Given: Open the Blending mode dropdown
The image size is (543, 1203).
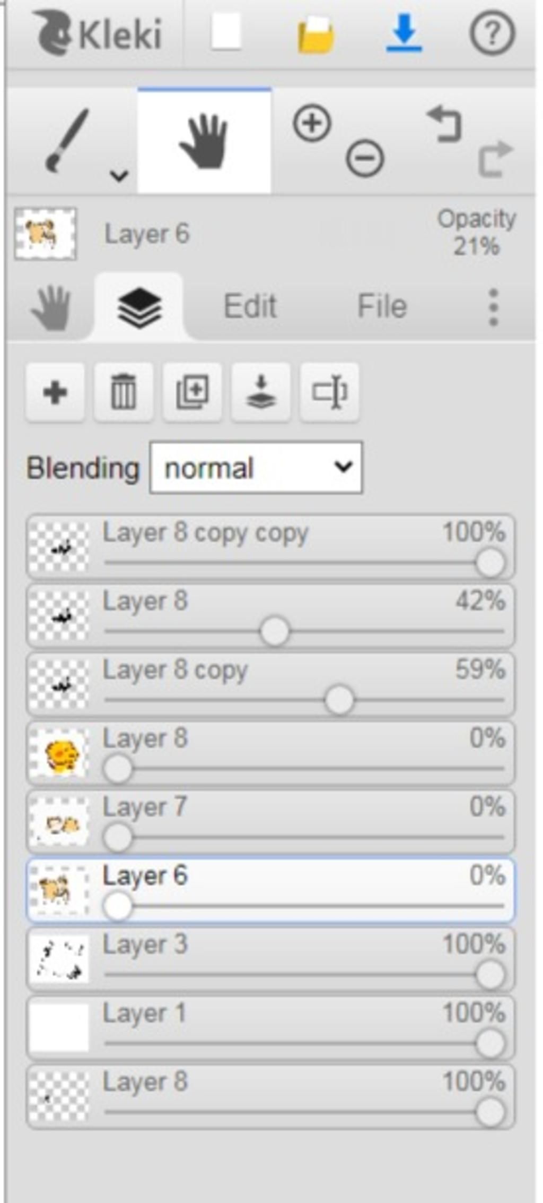Looking at the screenshot, I should (256, 468).
